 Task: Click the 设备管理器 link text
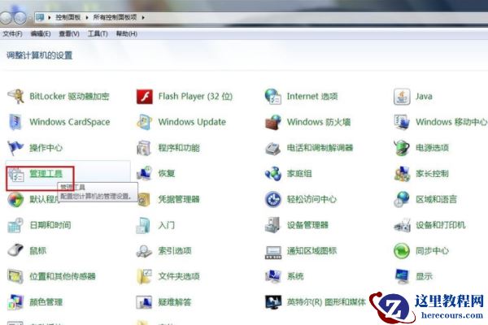pyautogui.click(x=307, y=225)
